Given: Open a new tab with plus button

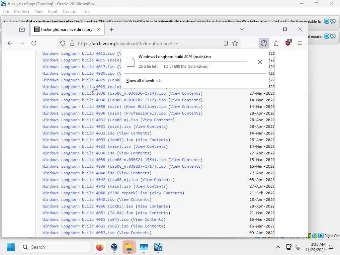Looking at the screenshot, I should [112, 30].
